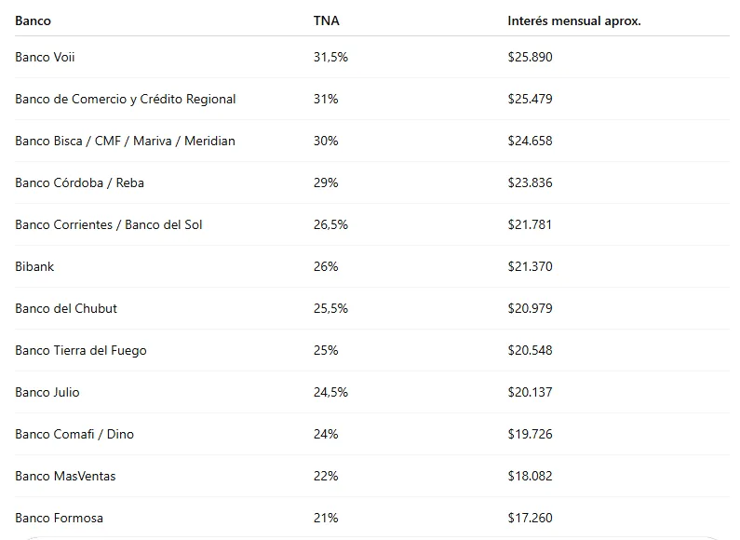Select the 26,5% TNA value
The width and height of the screenshot is (740, 540).
click(x=330, y=224)
